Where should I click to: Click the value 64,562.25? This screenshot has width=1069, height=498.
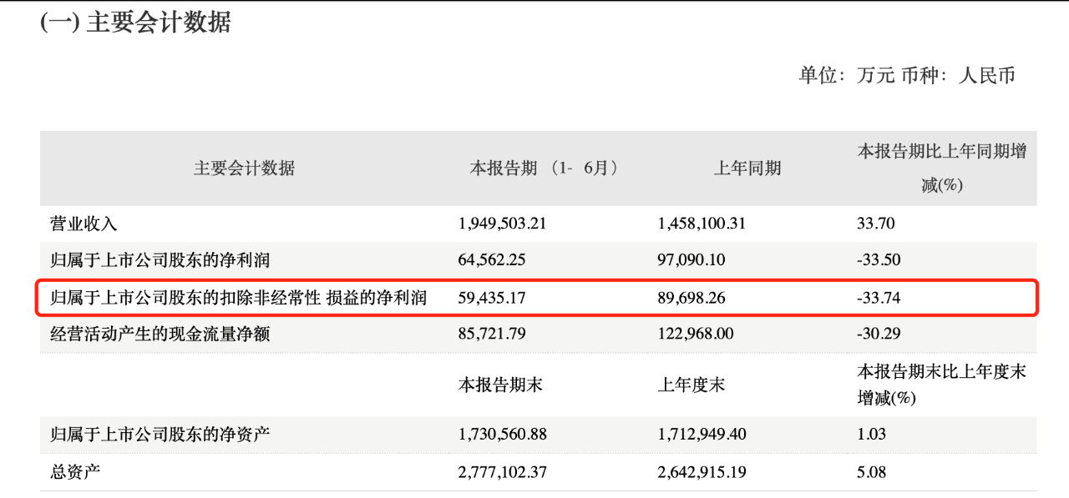(x=492, y=259)
